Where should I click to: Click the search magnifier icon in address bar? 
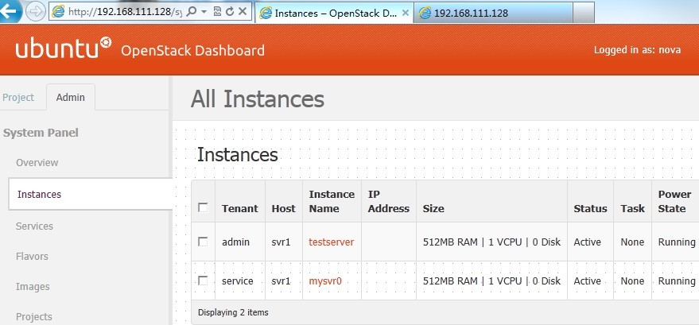coord(191,12)
